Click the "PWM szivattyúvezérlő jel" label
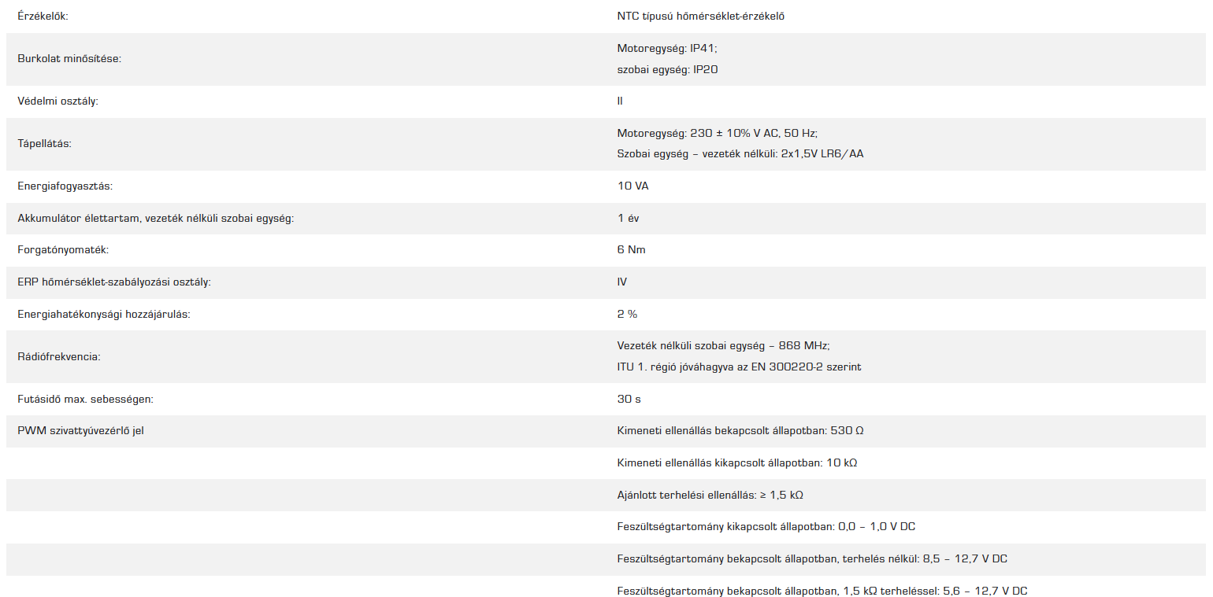This screenshot has width=1213, height=597. tap(80, 431)
